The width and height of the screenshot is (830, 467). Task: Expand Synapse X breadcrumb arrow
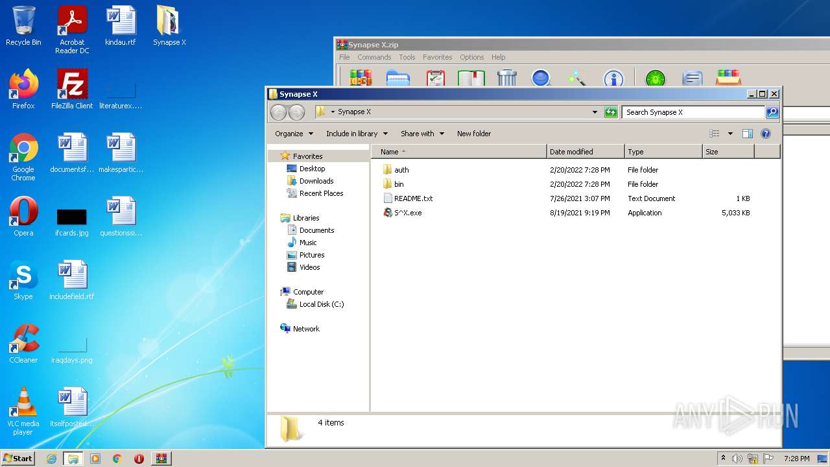pyautogui.click(x=333, y=112)
